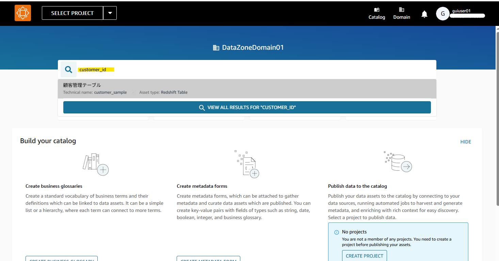
Task: Open the notifications bell
Action: pyautogui.click(x=424, y=14)
